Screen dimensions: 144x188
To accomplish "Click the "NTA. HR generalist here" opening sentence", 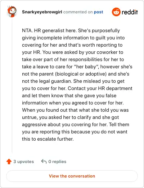I will [49, 30].
